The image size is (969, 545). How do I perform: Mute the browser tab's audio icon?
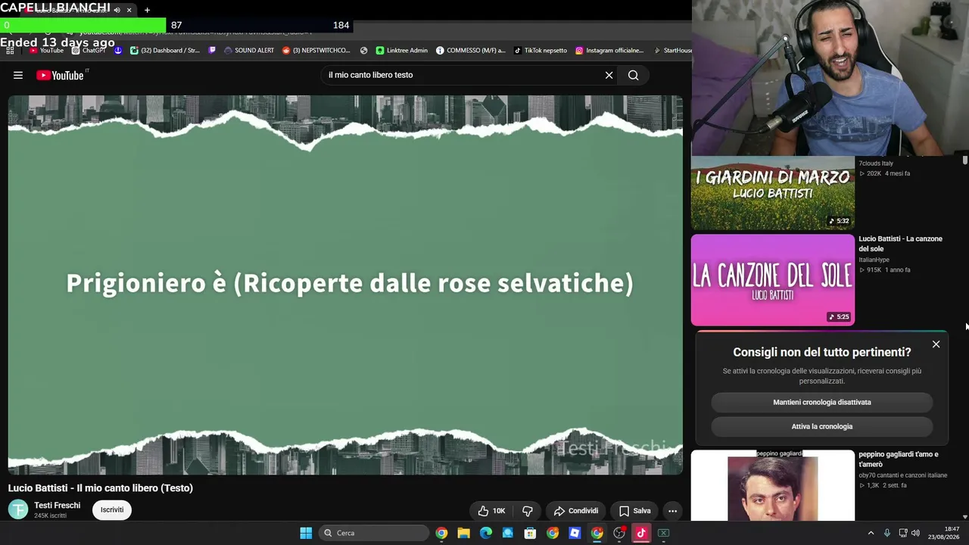[117, 10]
